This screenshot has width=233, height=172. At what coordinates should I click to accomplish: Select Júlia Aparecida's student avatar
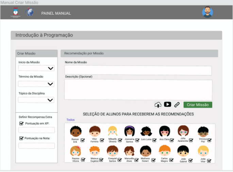pyautogui.click(x=183, y=131)
